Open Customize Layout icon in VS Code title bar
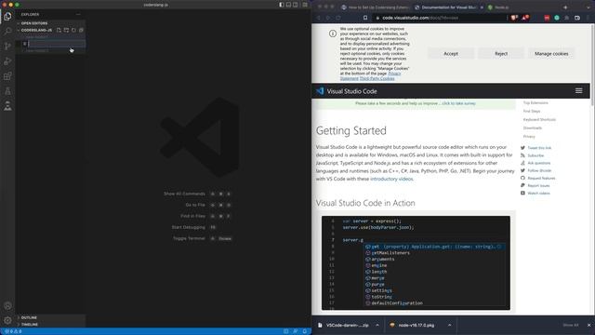The image size is (595, 335). point(305,5)
